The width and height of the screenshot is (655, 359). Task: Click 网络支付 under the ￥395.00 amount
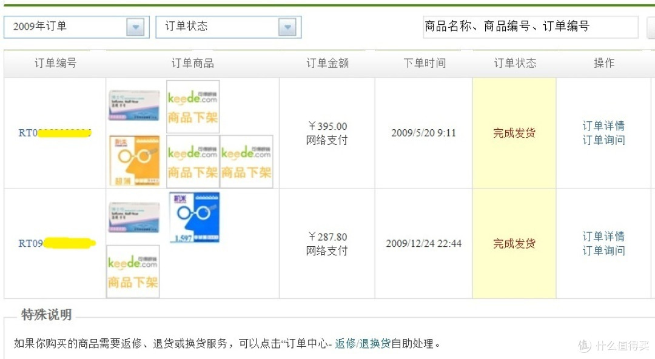tap(327, 141)
